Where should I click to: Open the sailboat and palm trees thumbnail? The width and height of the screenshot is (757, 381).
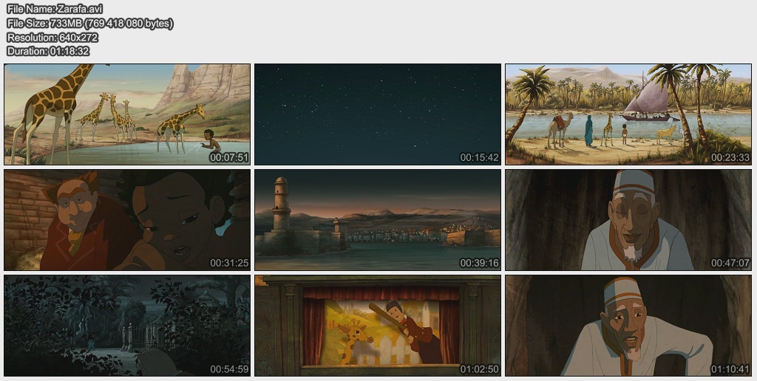pyautogui.click(x=628, y=114)
